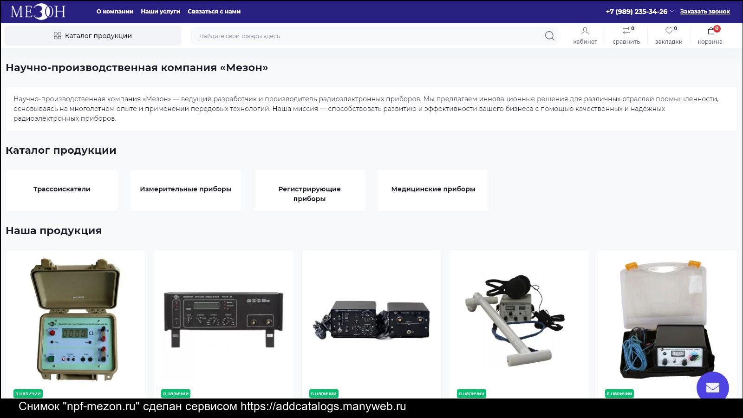Select the Регистрирующие приборы category card
Screen dimensions: 743x418
point(309,194)
